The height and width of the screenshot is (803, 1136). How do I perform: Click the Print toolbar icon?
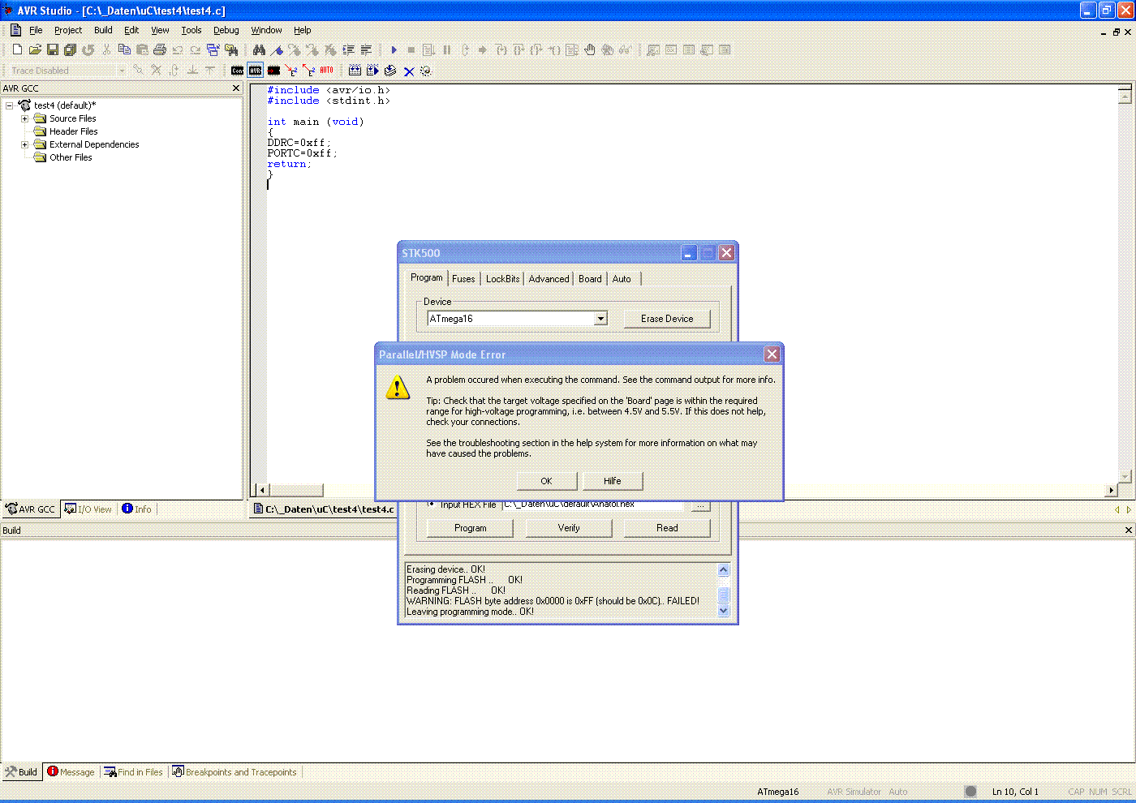click(160, 50)
